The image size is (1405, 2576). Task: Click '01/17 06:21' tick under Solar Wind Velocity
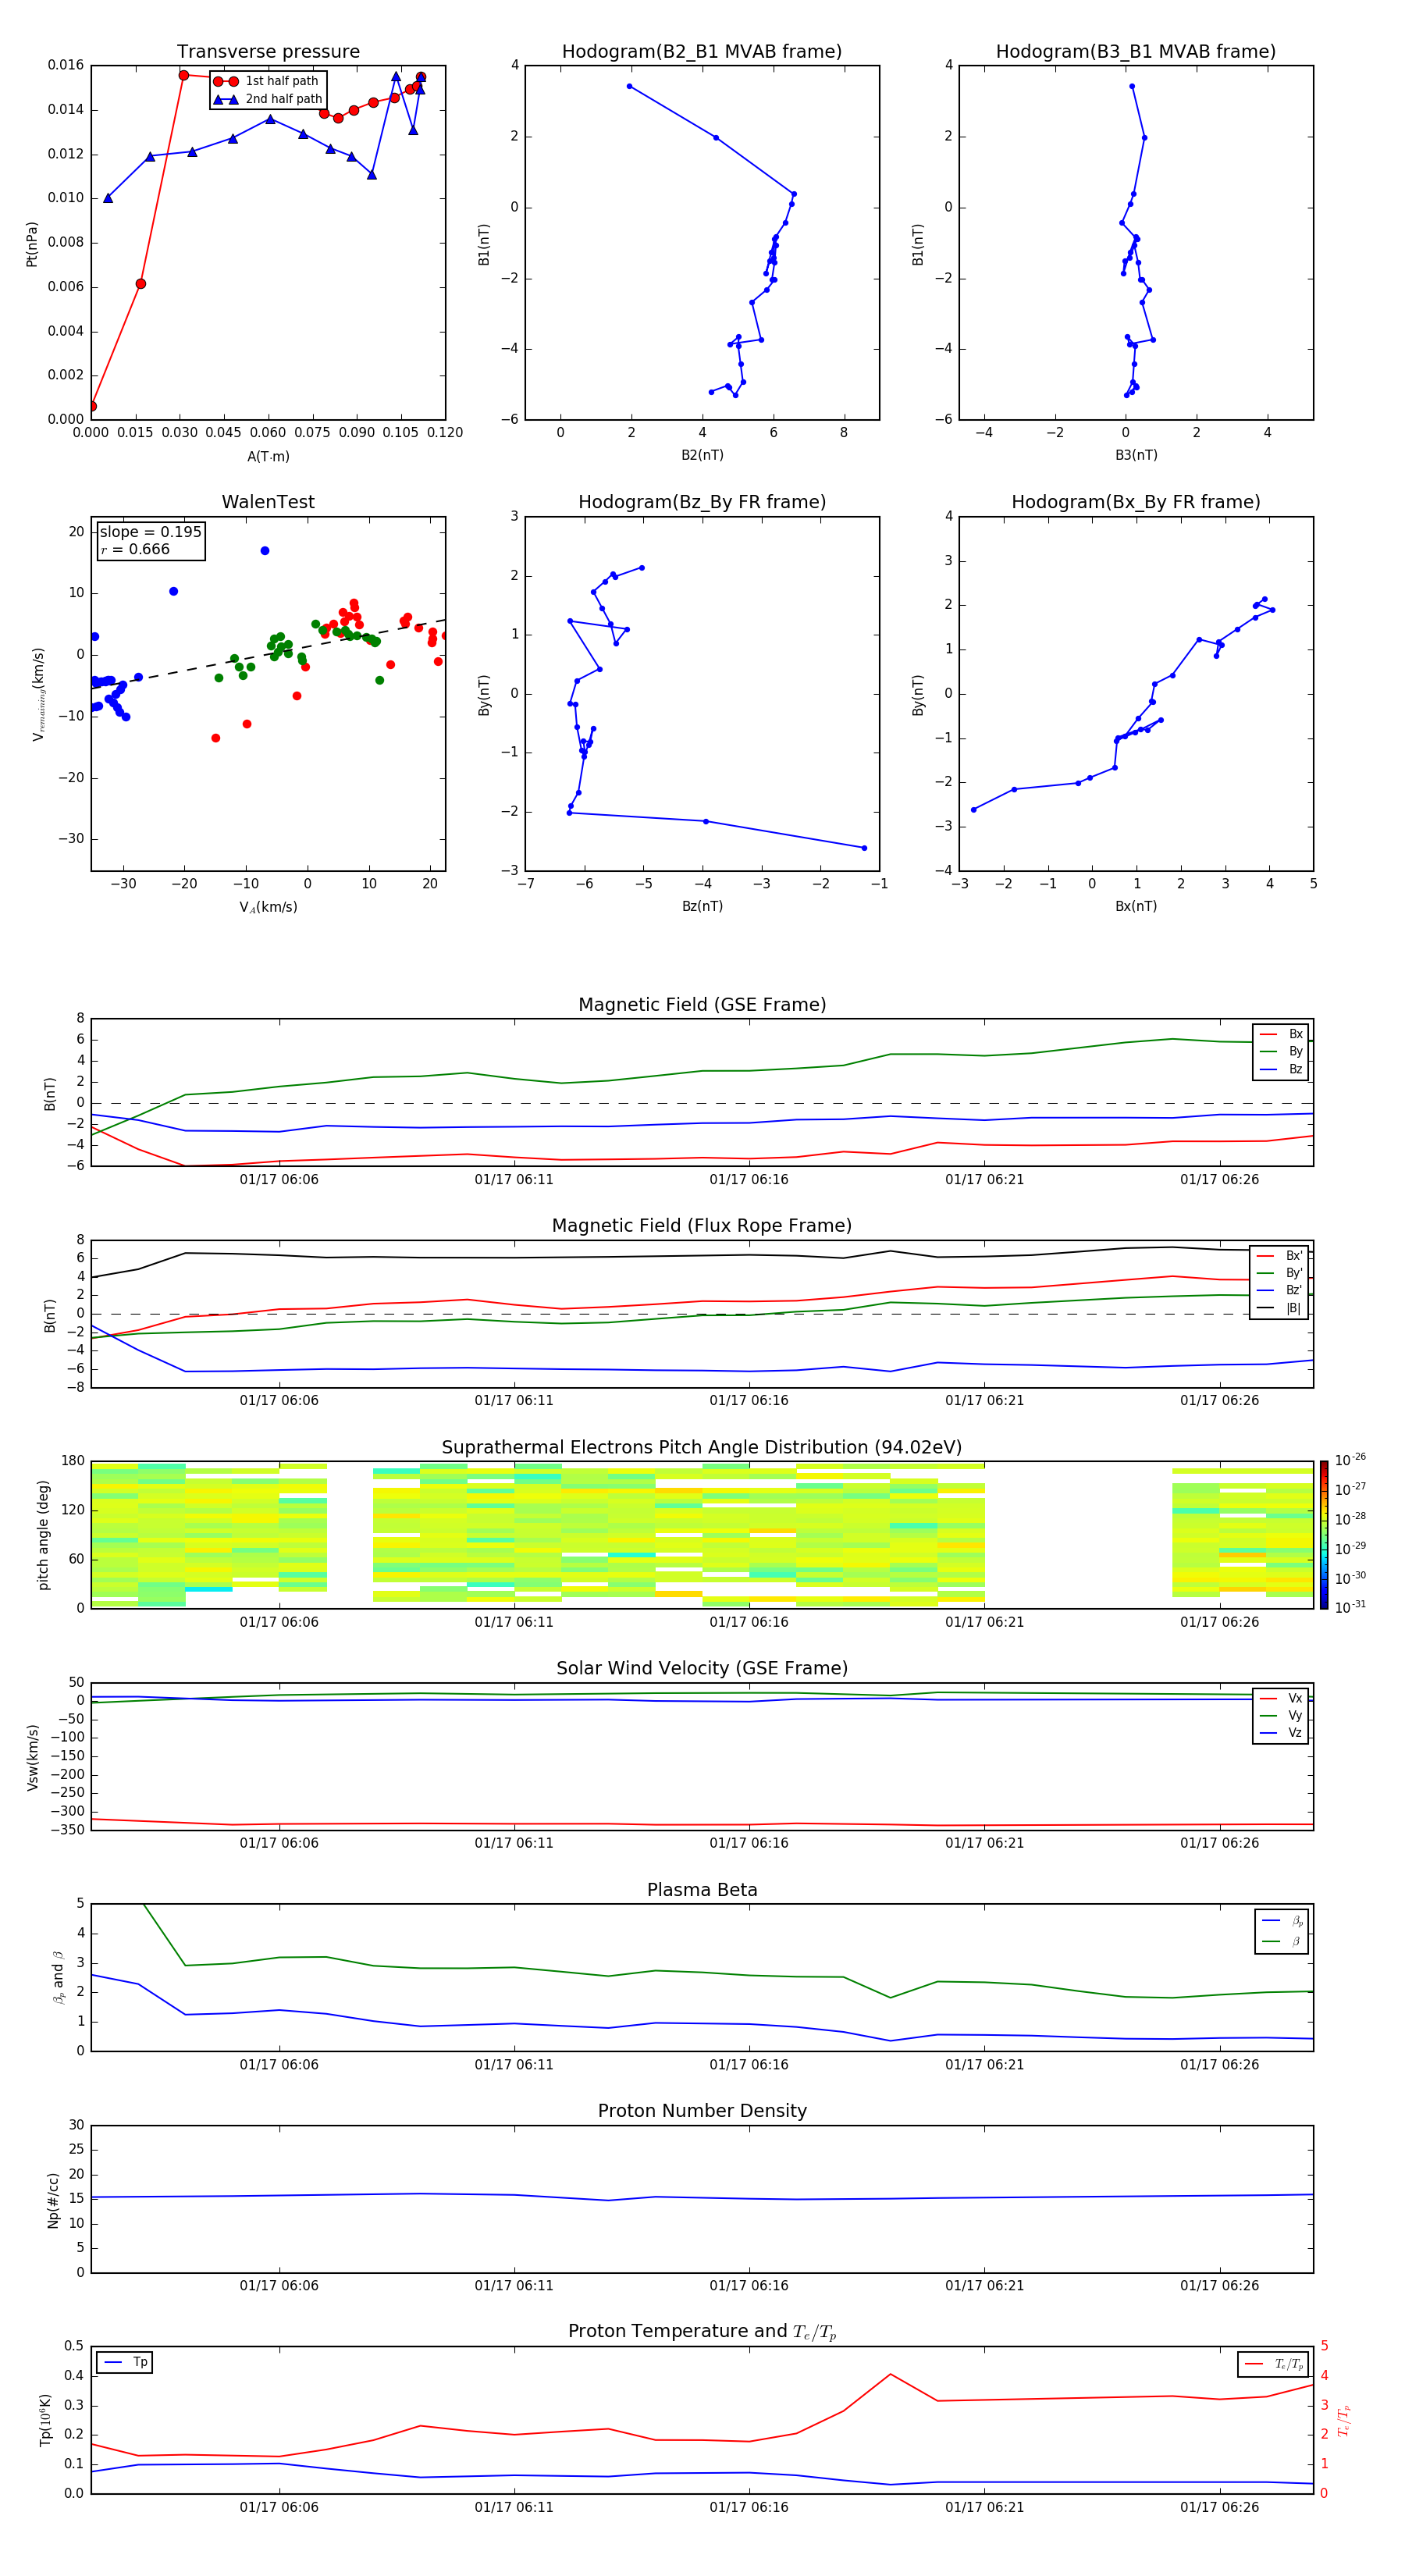(x=984, y=1843)
